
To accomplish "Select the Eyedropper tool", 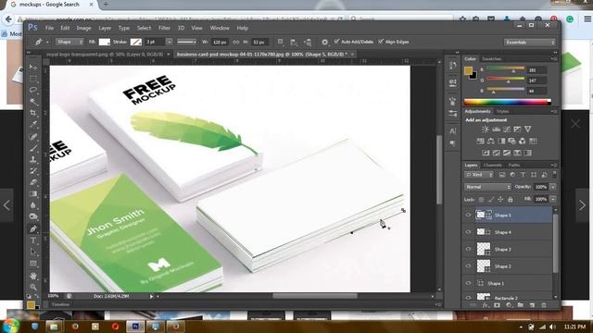I will 33,124.
